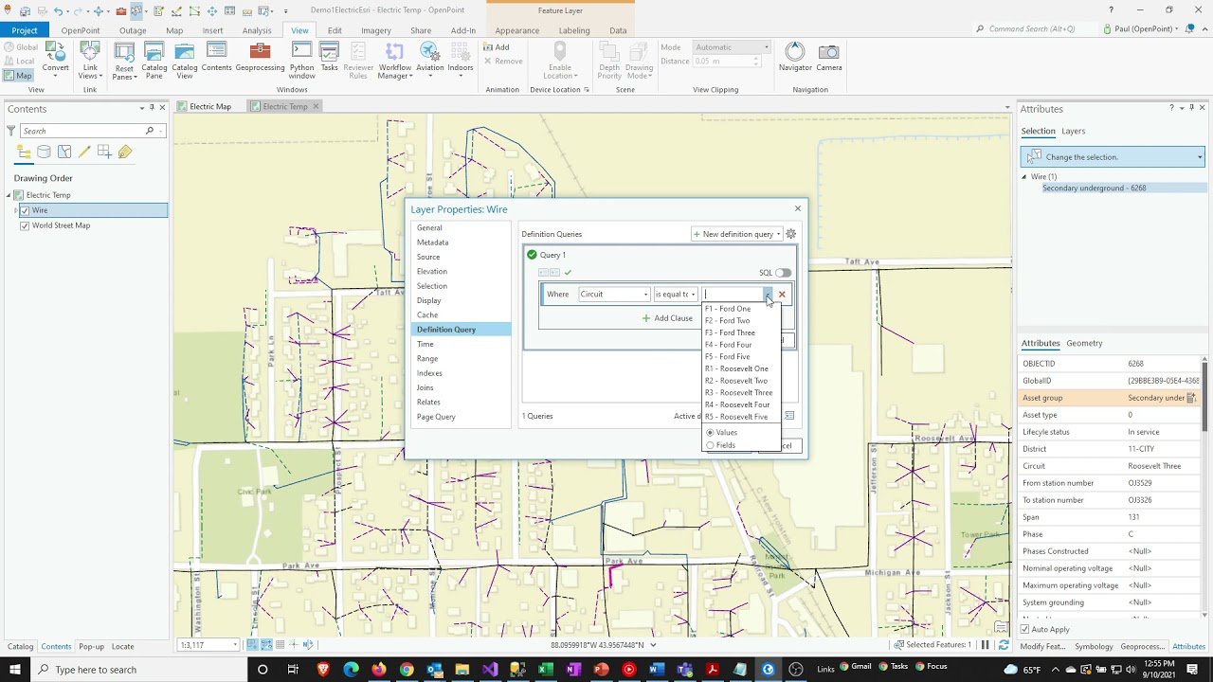Open the map scale dropdown
The width and height of the screenshot is (1213, 682).
(234, 645)
